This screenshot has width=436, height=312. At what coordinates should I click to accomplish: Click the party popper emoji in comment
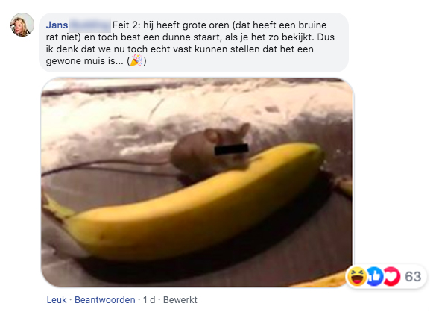[136, 60]
